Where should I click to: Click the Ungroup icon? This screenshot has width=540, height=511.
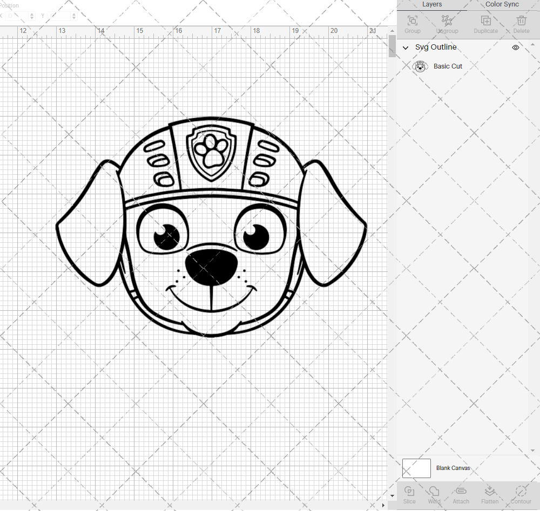pyautogui.click(x=447, y=22)
